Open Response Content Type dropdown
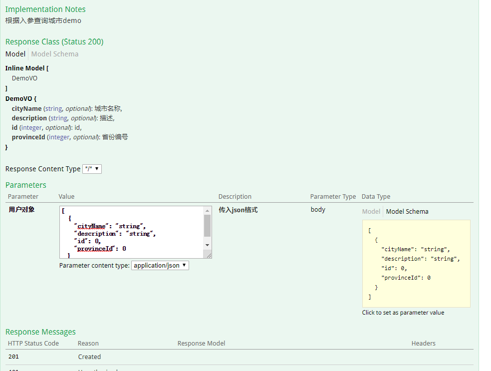 (92, 169)
